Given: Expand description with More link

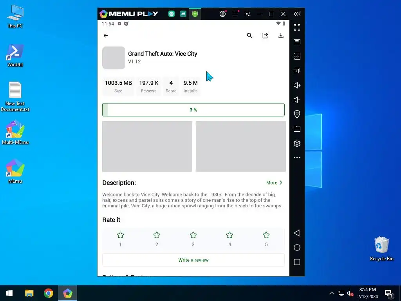Looking at the screenshot, I should pos(274,183).
